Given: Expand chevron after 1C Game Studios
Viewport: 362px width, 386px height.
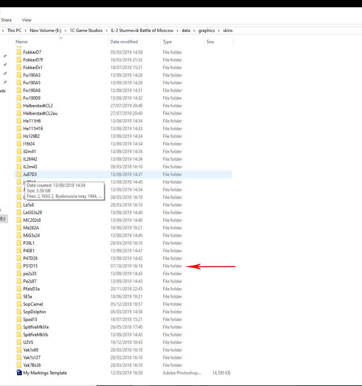Looking at the screenshot, I should (x=106, y=31).
